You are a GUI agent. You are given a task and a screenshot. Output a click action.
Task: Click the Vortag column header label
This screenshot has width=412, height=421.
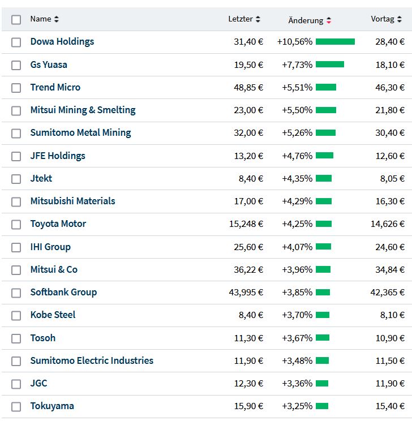click(x=383, y=19)
